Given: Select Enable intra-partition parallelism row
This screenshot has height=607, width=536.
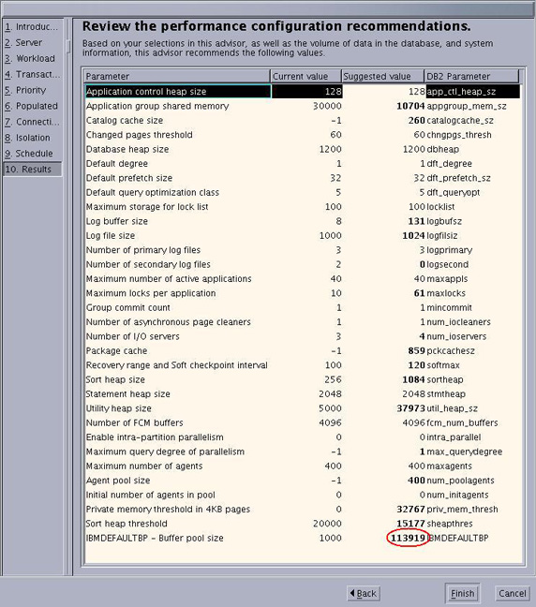Looking at the screenshot, I should pos(303,437).
